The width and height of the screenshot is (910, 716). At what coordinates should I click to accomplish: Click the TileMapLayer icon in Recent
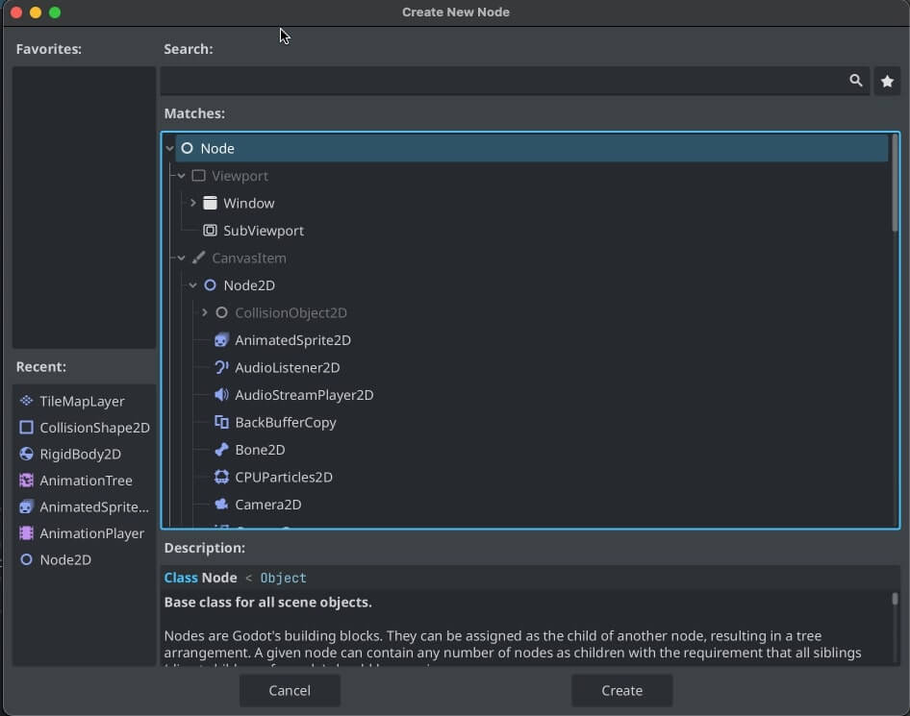click(26, 401)
